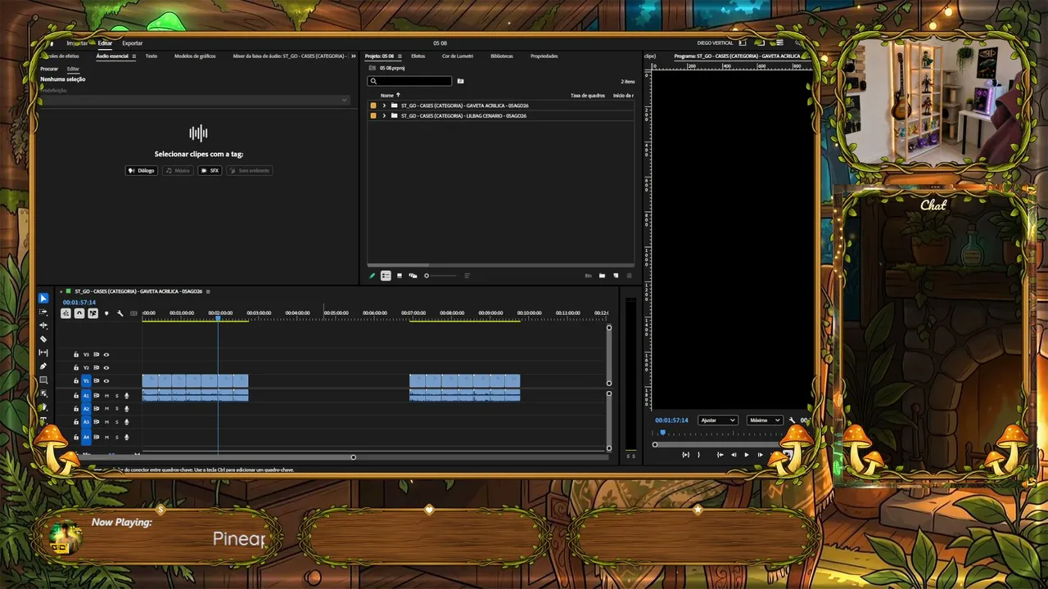The width and height of the screenshot is (1048, 589).
Task: Hide track V1 output with eye
Action: click(x=106, y=380)
